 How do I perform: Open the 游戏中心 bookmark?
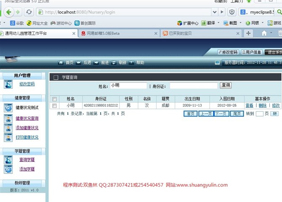point(61,23)
